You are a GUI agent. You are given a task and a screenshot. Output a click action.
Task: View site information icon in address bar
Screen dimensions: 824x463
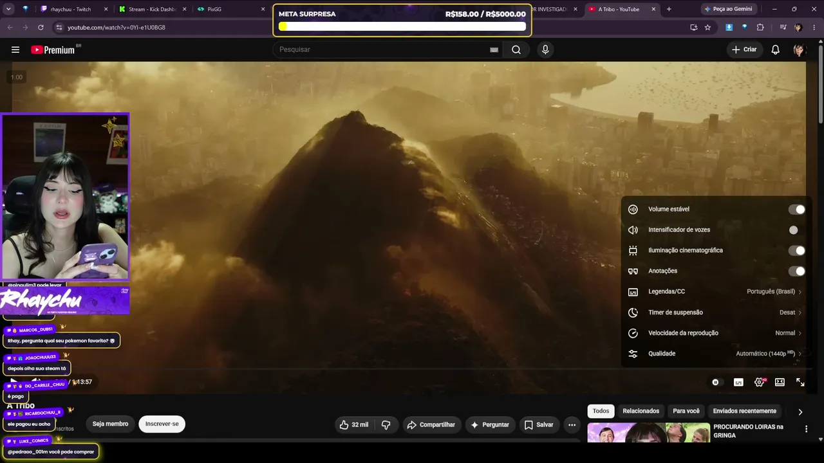coord(59,28)
